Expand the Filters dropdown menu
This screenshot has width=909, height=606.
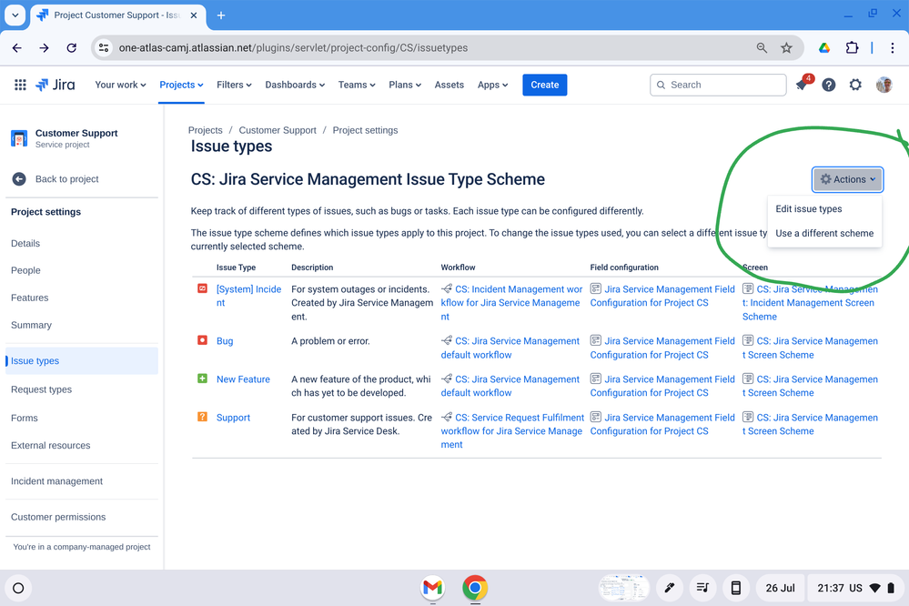pyautogui.click(x=235, y=85)
